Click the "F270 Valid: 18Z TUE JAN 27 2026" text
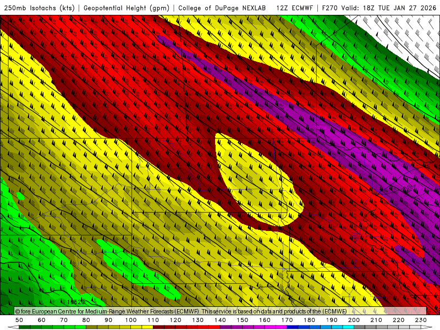 379,8
